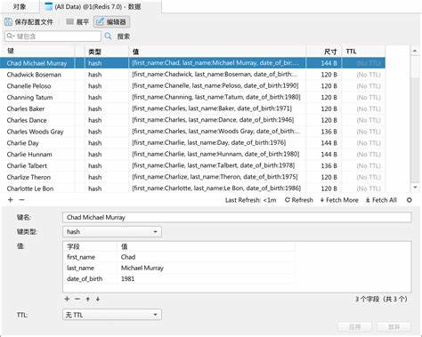This screenshot has width=422, height=337.
Task: Click the search magnifier icon
Action: (108, 36)
